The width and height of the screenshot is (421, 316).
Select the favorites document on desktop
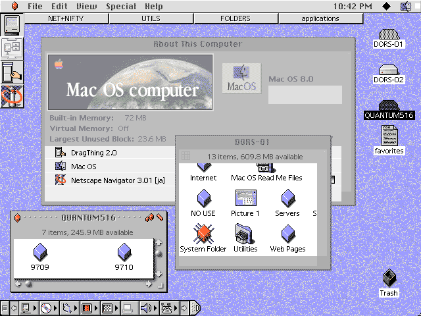click(x=389, y=140)
